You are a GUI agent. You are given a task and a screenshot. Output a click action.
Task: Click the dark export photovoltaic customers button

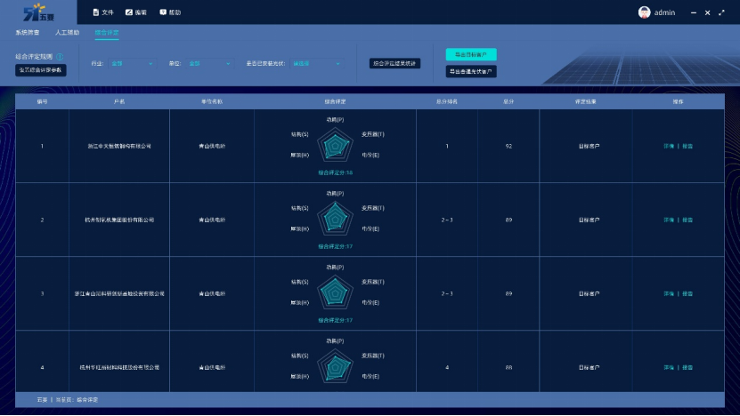(x=471, y=72)
